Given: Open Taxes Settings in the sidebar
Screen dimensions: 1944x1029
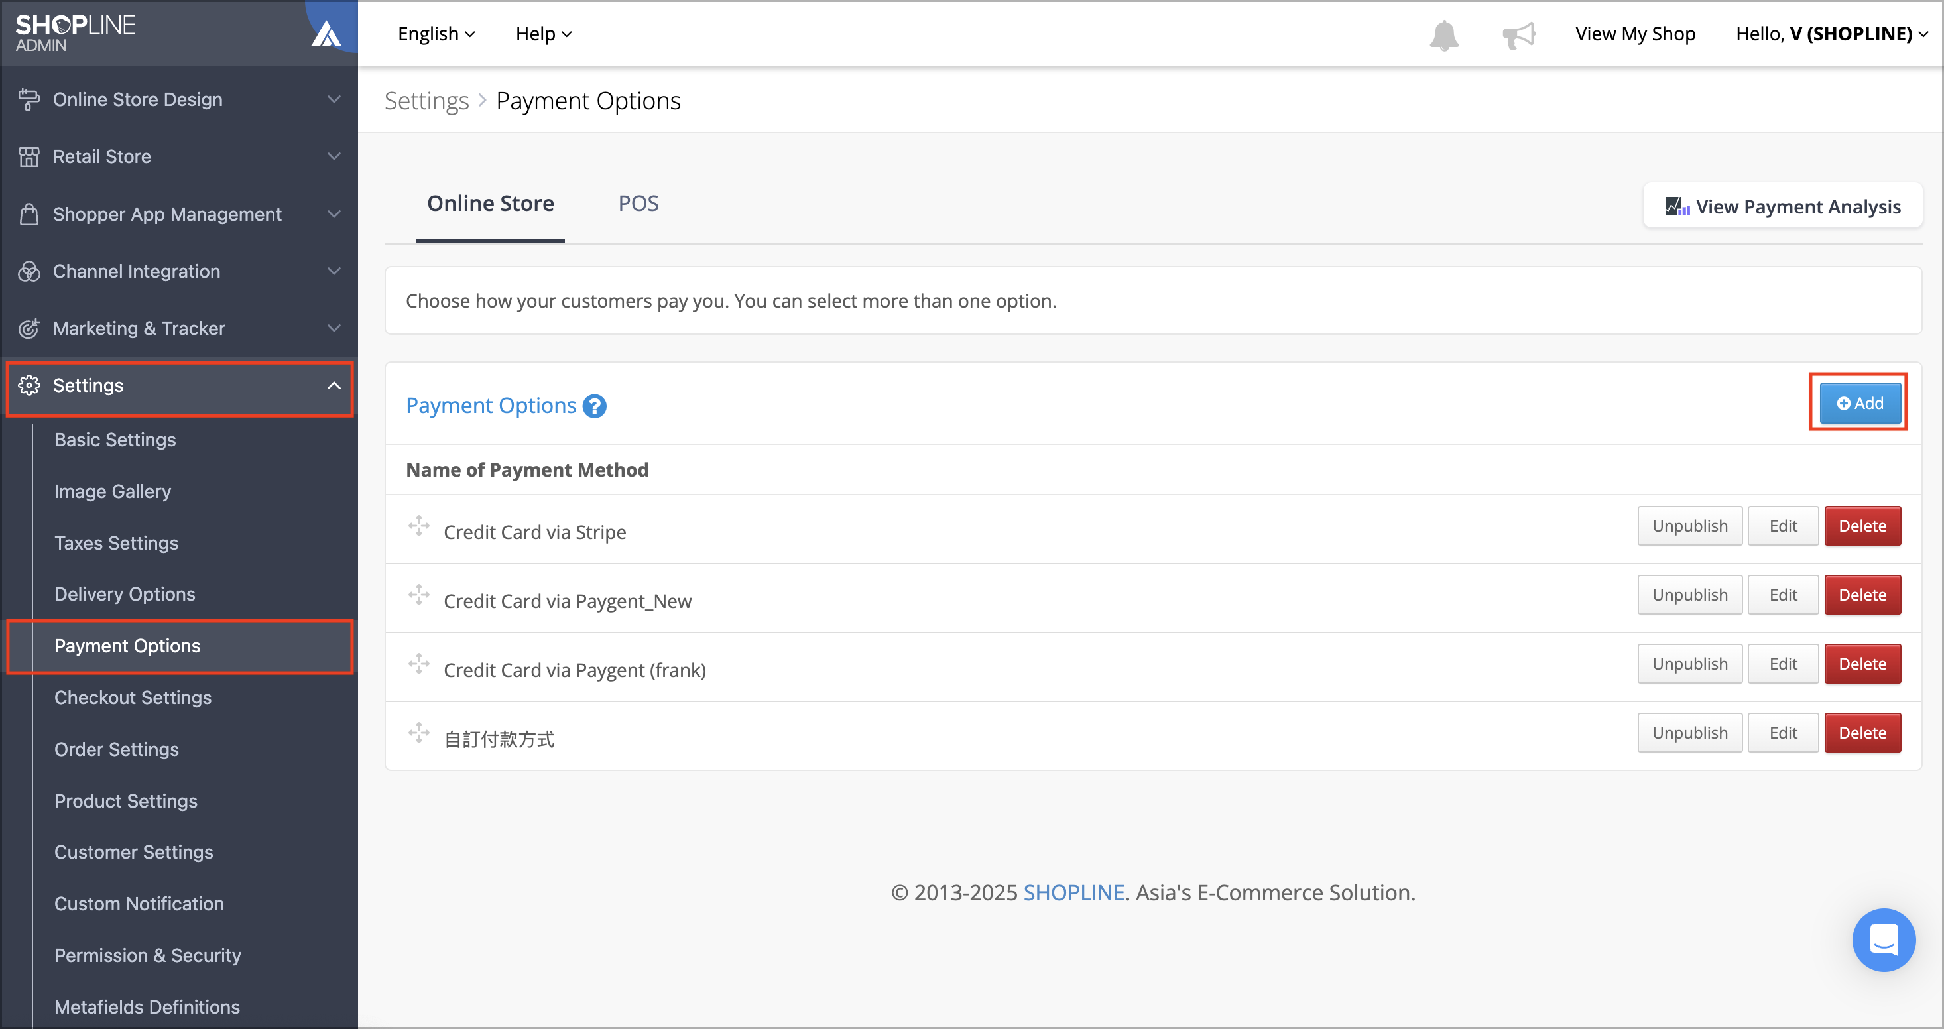Looking at the screenshot, I should (x=116, y=543).
